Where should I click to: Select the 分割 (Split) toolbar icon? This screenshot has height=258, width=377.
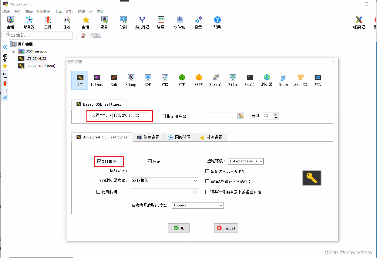coord(123,23)
